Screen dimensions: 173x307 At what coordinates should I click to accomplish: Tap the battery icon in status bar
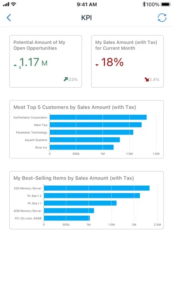[x=166, y=4]
